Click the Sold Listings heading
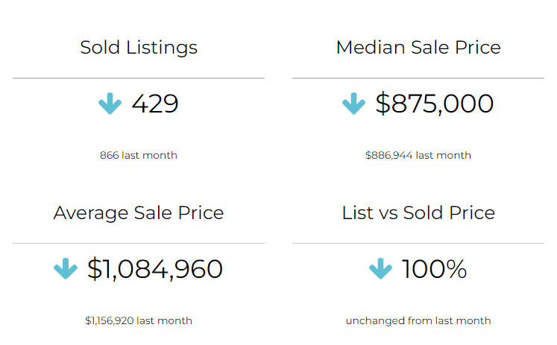 tap(139, 48)
